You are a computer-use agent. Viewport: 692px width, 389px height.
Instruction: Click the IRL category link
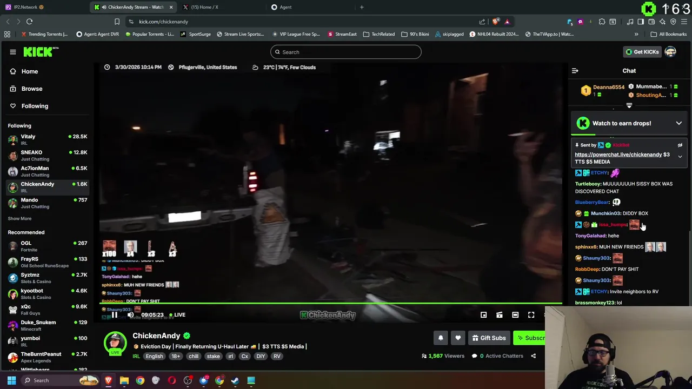136,356
